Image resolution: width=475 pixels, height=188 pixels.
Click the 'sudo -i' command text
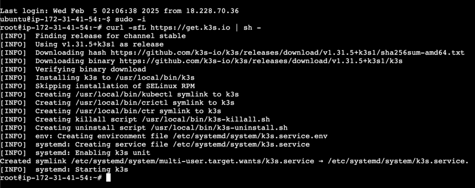coord(130,19)
